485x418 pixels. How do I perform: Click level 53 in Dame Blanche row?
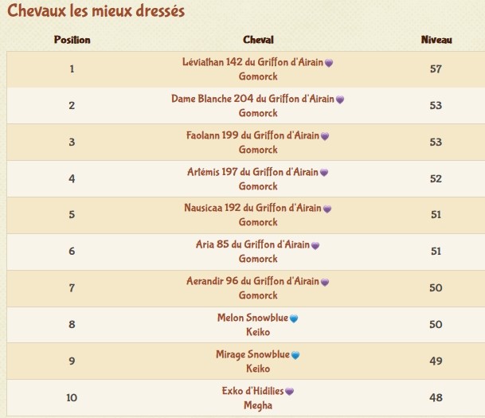coord(436,105)
